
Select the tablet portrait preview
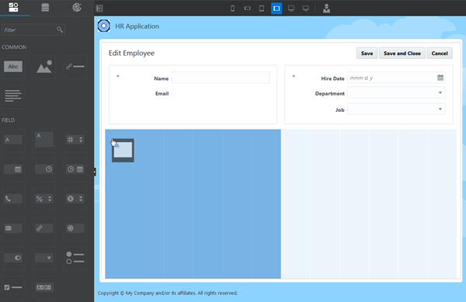262,9
